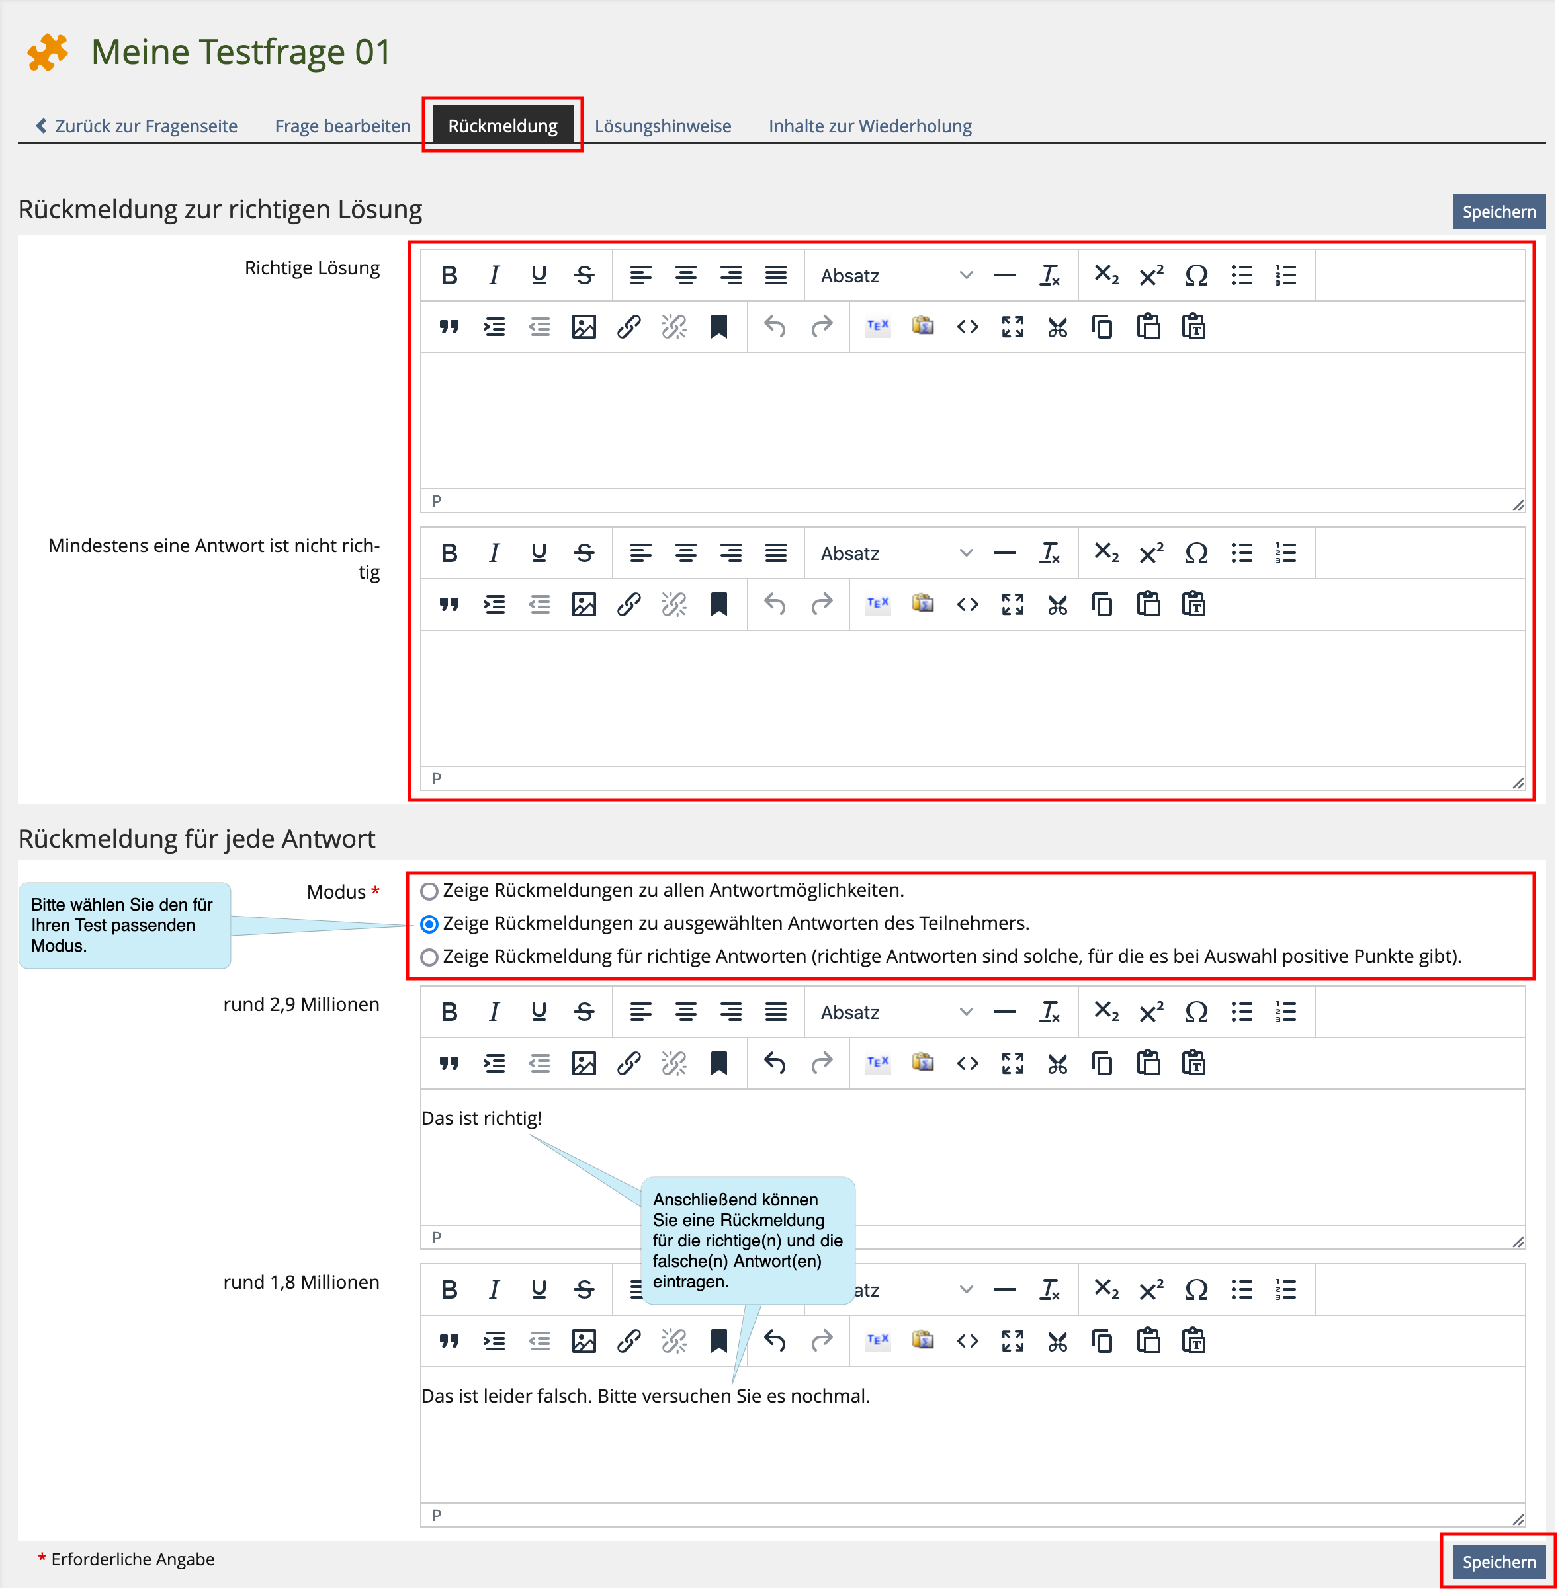The width and height of the screenshot is (1558, 1589).
Task: Click bottom Speichern button near Erforderliche Angabe
Action: pyautogui.click(x=1499, y=1562)
